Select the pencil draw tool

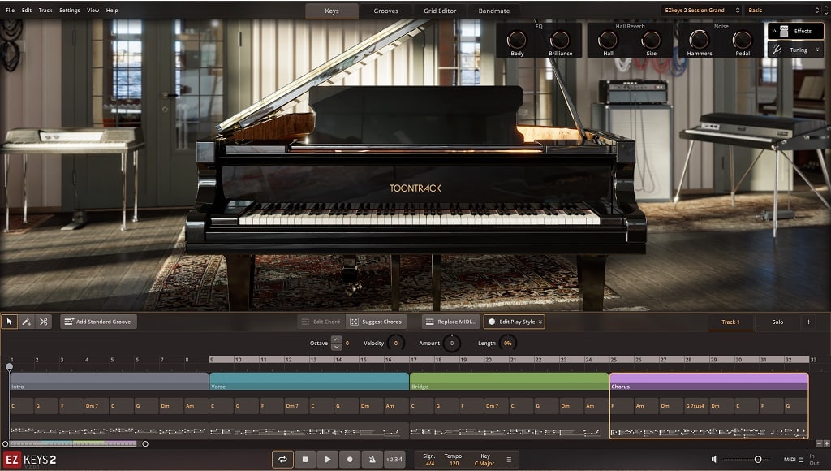(26, 322)
